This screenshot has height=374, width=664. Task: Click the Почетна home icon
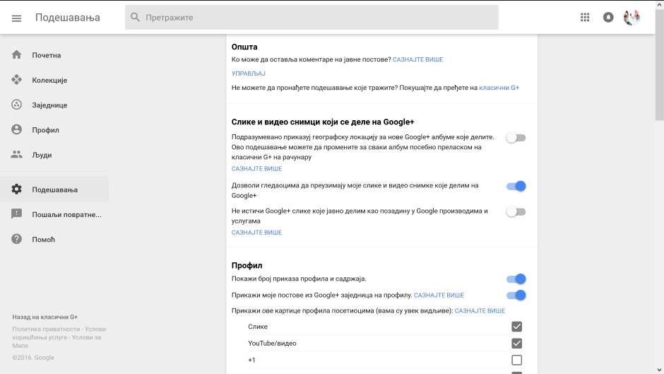(x=17, y=55)
